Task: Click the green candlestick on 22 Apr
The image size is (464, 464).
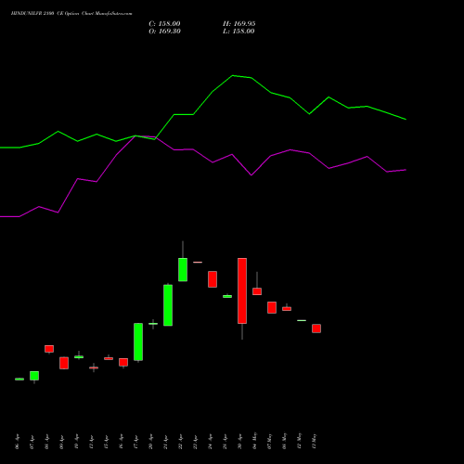Action: [183, 269]
